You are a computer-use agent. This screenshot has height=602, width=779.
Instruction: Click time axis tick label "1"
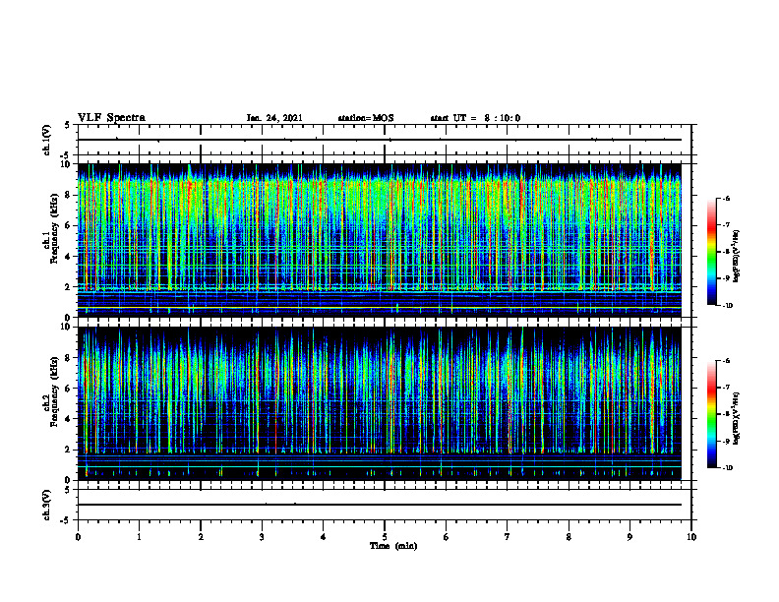point(139,537)
